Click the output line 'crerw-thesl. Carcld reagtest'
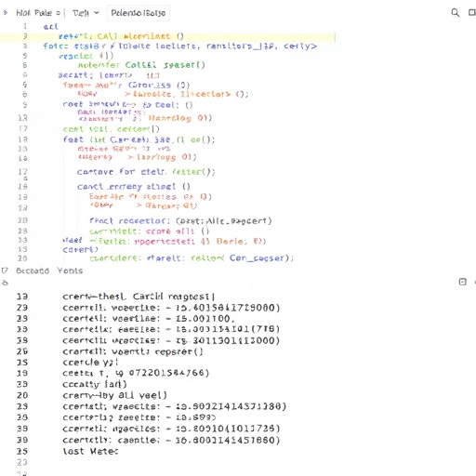 (139, 297)
